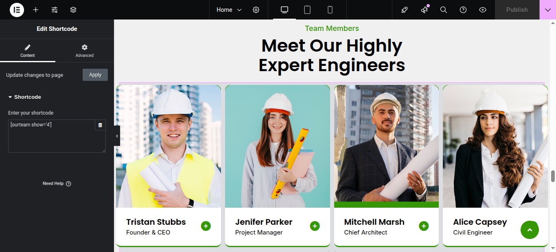Image resolution: width=556 pixels, height=252 pixels.
Task: Click the dynamic tags icon in shortcode field
Action: [x=100, y=125]
